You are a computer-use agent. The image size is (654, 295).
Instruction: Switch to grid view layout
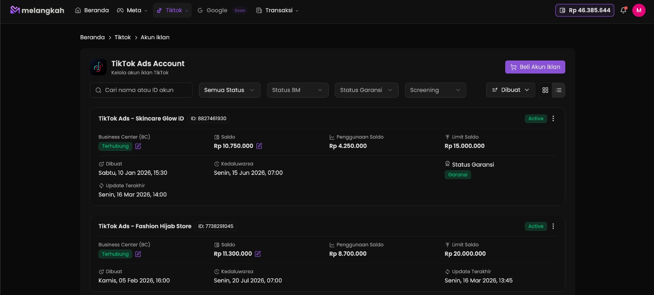click(545, 90)
